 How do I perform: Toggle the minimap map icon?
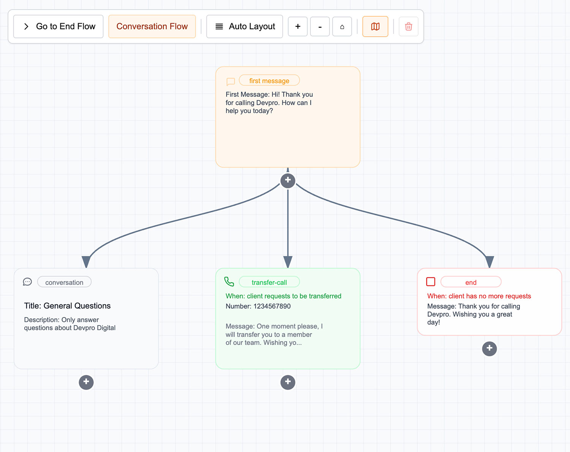(375, 27)
